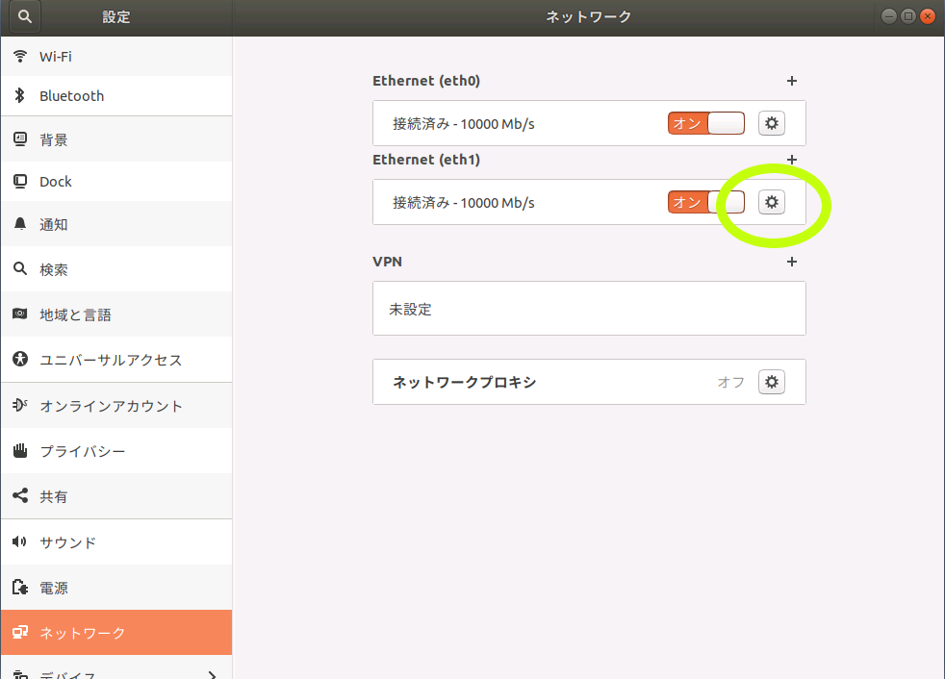Open the プライバシー panel
Screen dimensions: 945x679
click(116, 451)
